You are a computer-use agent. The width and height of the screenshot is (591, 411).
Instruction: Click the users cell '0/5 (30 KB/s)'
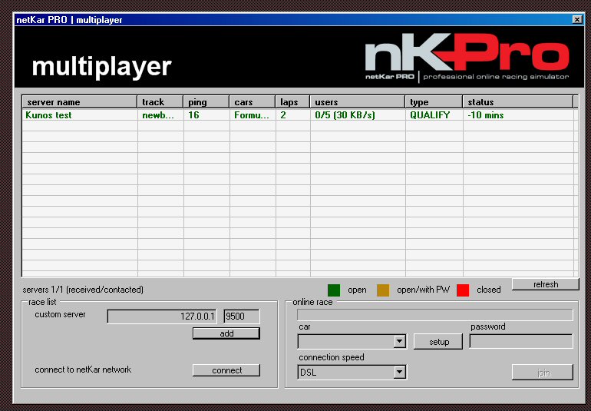pos(345,115)
